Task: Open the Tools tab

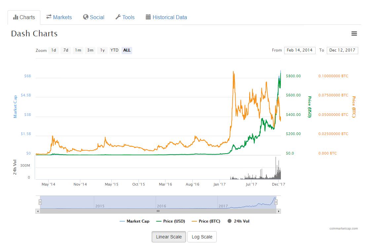Action: pos(125,18)
